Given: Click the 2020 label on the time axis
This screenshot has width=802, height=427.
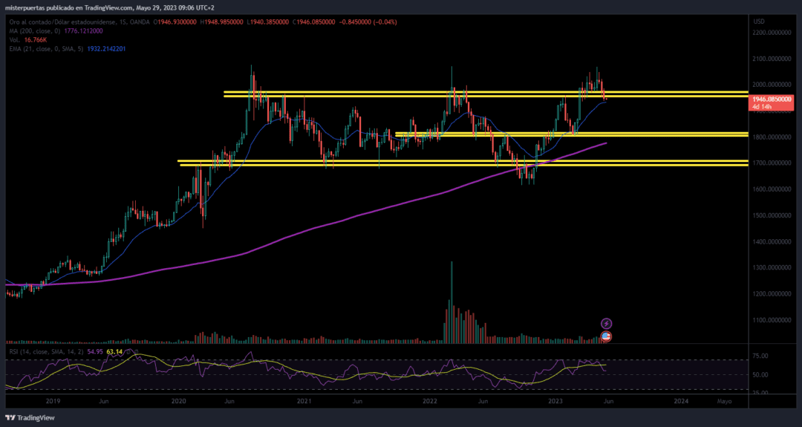Looking at the screenshot, I should click(x=178, y=400).
